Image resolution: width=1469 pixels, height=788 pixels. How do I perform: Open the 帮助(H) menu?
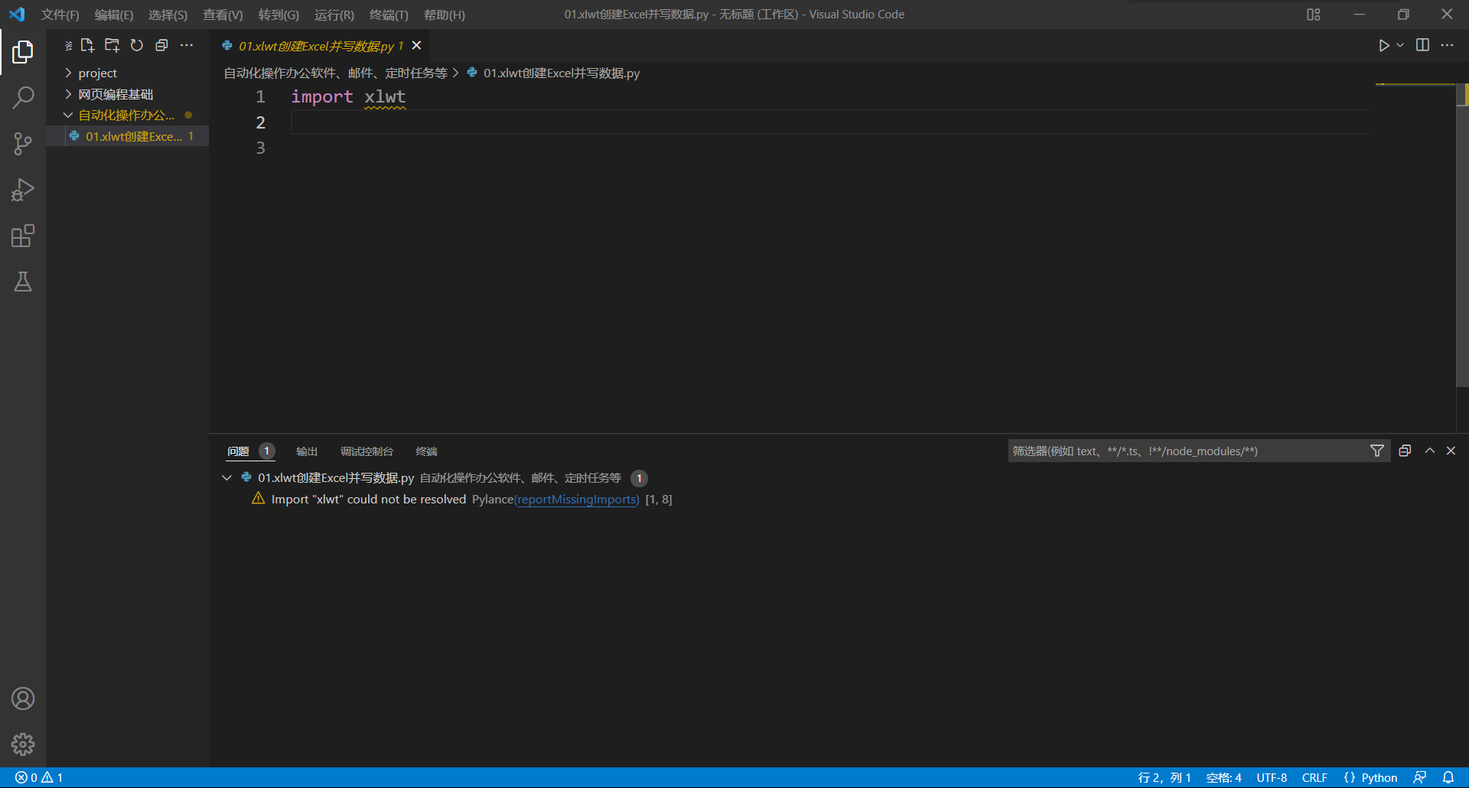coord(444,15)
